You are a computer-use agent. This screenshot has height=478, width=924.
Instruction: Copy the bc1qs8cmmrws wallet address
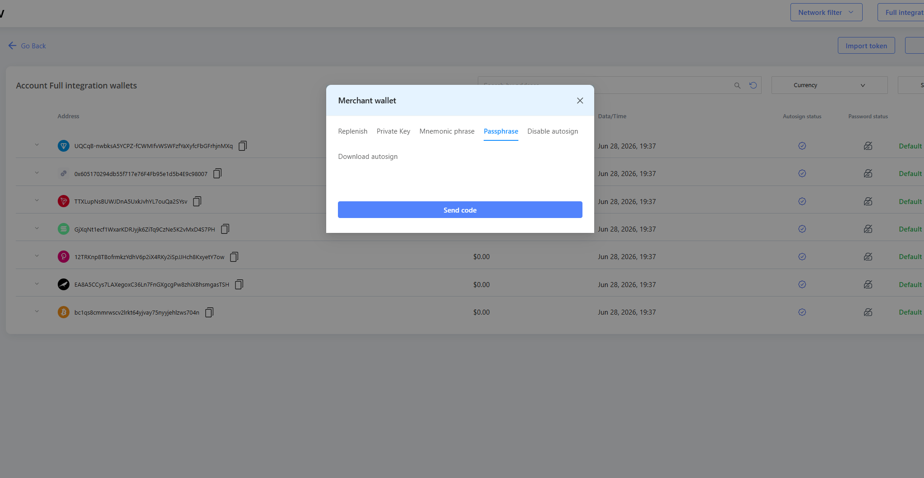coord(209,312)
